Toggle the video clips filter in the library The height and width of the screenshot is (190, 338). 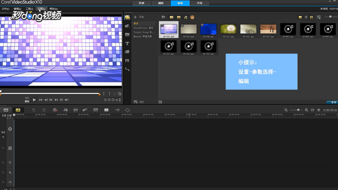pos(171,17)
